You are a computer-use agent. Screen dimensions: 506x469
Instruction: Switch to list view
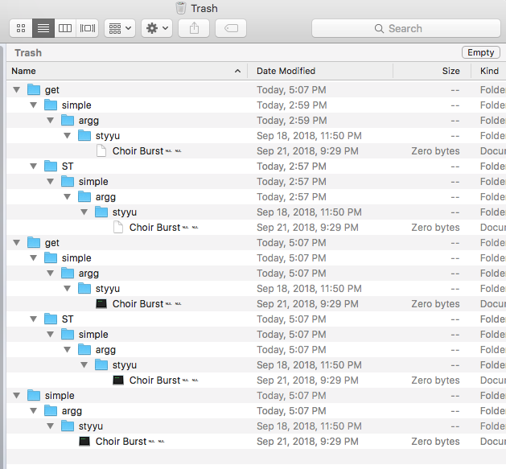(43, 28)
